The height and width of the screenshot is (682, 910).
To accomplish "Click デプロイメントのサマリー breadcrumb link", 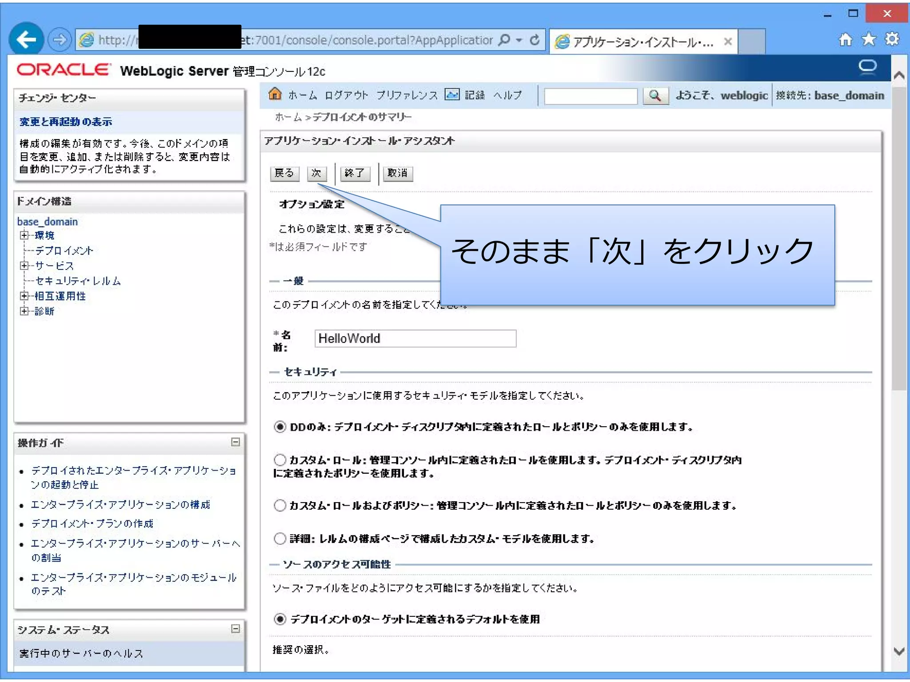I will pyautogui.click(x=362, y=117).
